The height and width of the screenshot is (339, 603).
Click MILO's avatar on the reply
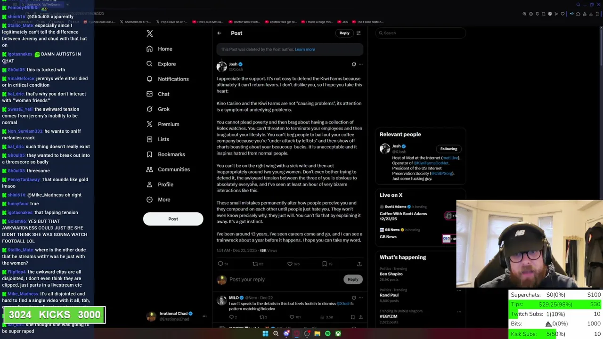pos(221,300)
